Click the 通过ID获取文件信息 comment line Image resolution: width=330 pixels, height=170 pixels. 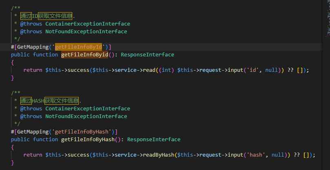pos(47,16)
